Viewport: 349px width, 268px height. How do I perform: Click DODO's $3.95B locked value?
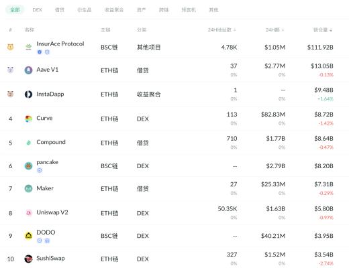[x=323, y=236]
